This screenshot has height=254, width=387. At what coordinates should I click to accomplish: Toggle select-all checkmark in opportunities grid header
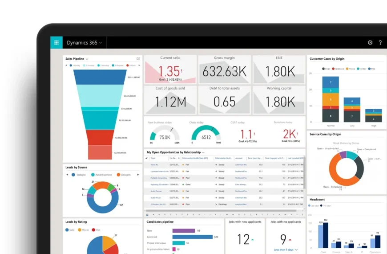tap(147, 158)
